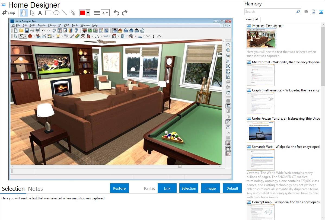Viewport: 325px width, 220px height.
Task: Pick the ellipse shape tool
Action: (56, 13)
